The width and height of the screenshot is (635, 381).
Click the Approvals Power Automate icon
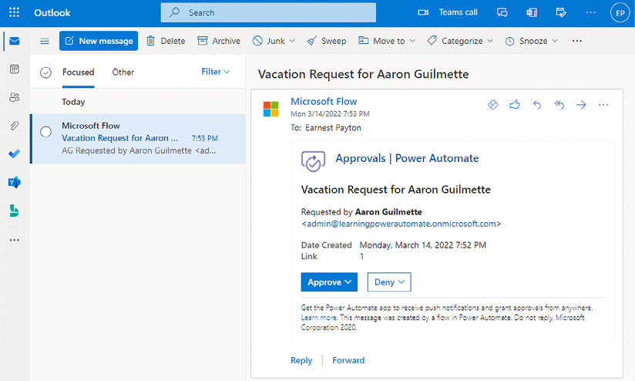click(313, 161)
